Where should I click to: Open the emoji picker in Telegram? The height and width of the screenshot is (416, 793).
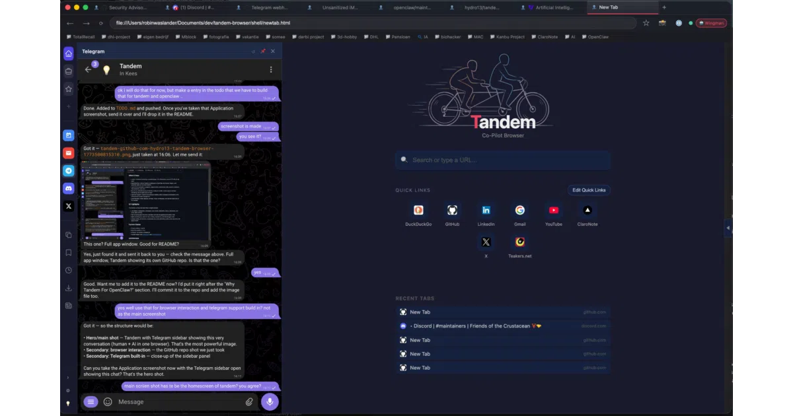[108, 401]
